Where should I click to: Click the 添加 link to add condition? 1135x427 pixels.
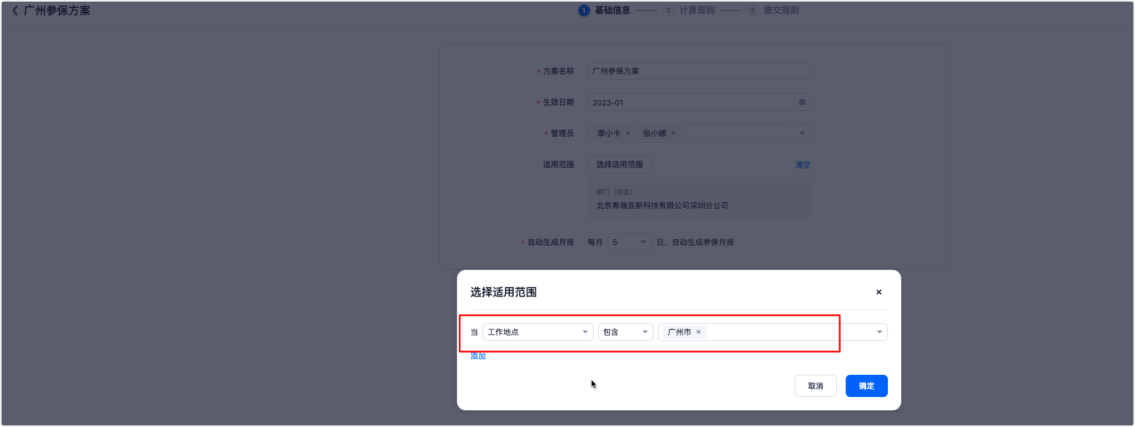(x=478, y=356)
